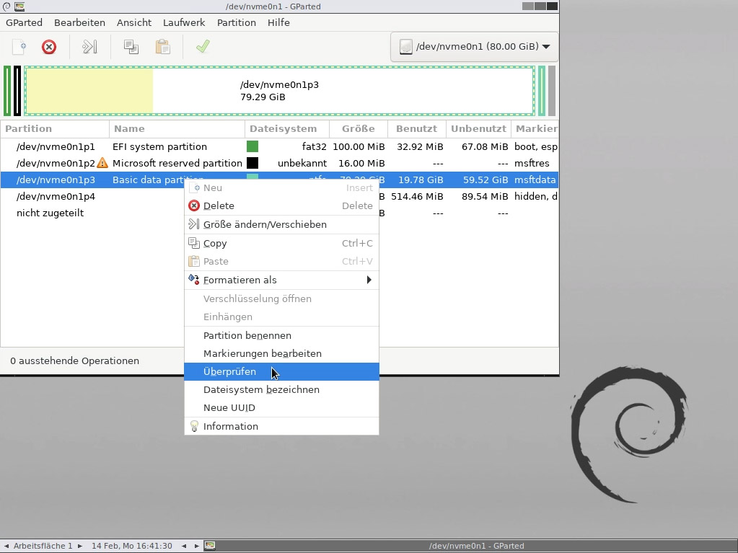Click Markierungen bearbeiten menu entry
Screen dimensions: 738x553
[x=262, y=353]
